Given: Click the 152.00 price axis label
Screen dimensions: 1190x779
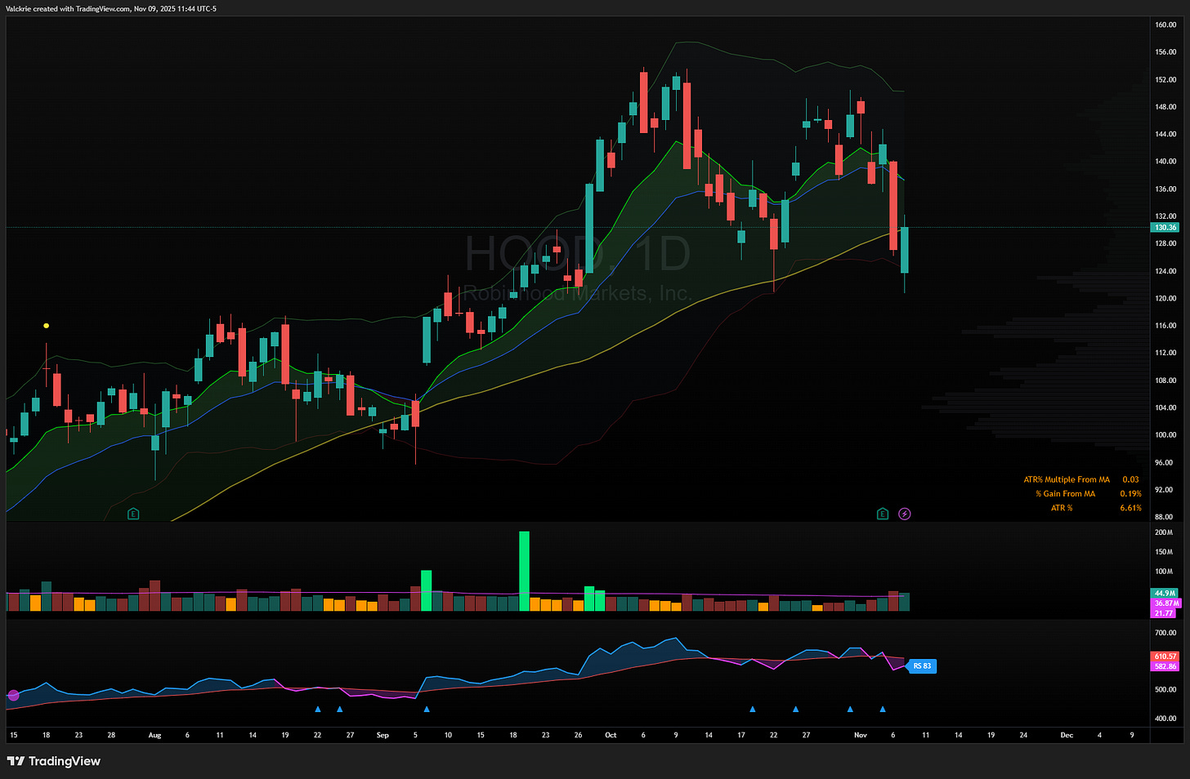Looking at the screenshot, I should 1165,79.
